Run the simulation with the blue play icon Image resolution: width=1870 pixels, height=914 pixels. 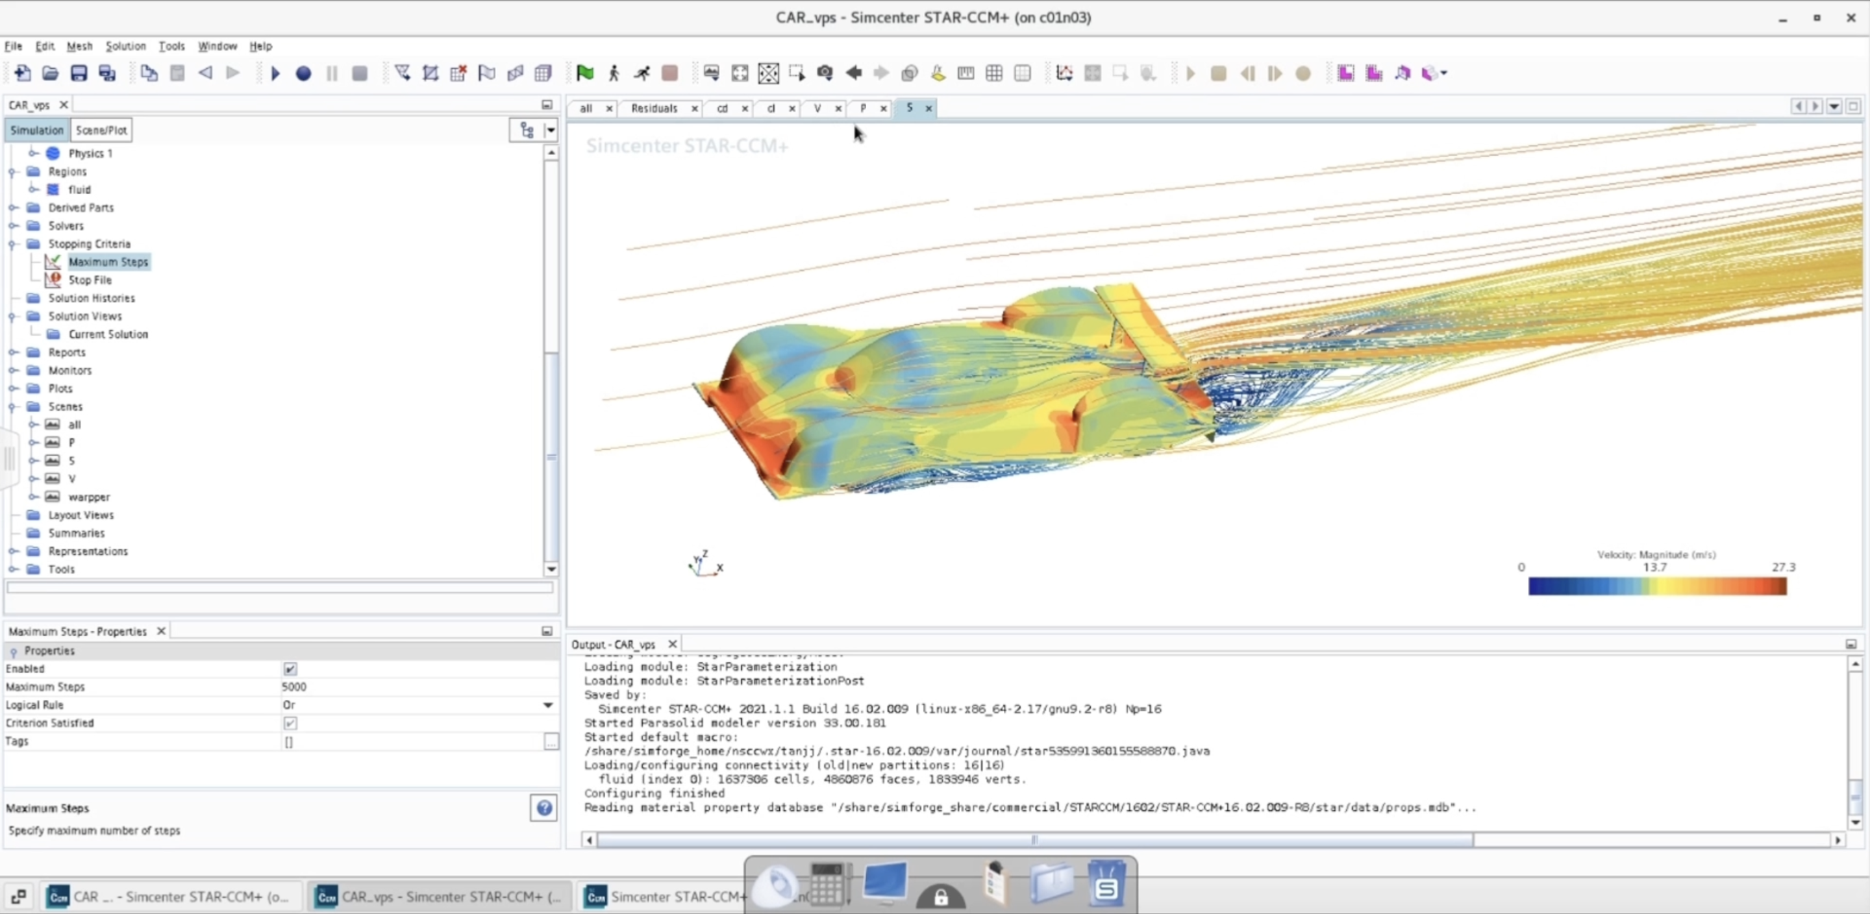[x=275, y=73]
